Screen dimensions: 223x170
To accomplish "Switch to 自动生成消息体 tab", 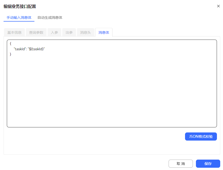I will pyautogui.click(x=50, y=18).
